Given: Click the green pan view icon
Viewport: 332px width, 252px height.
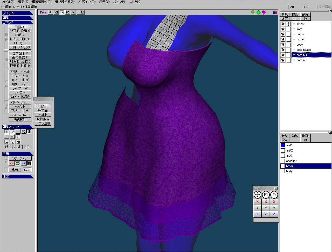Looking at the screenshot, I should [x=259, y=12].
